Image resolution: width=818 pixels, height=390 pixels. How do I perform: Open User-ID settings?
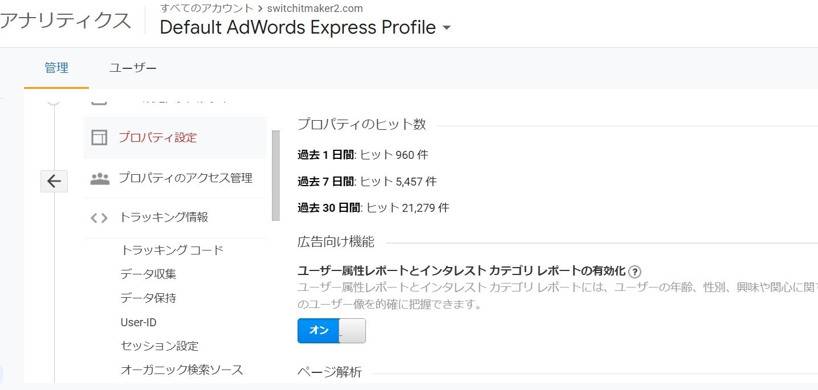coord(139,322)
